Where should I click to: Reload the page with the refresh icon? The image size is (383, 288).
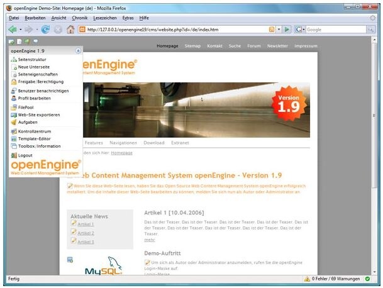click(x=45, y=30)
